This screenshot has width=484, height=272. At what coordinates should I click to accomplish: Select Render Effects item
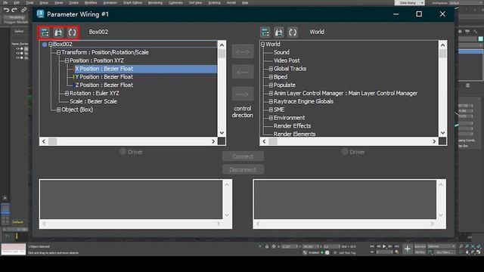click(x=293, y=126)
